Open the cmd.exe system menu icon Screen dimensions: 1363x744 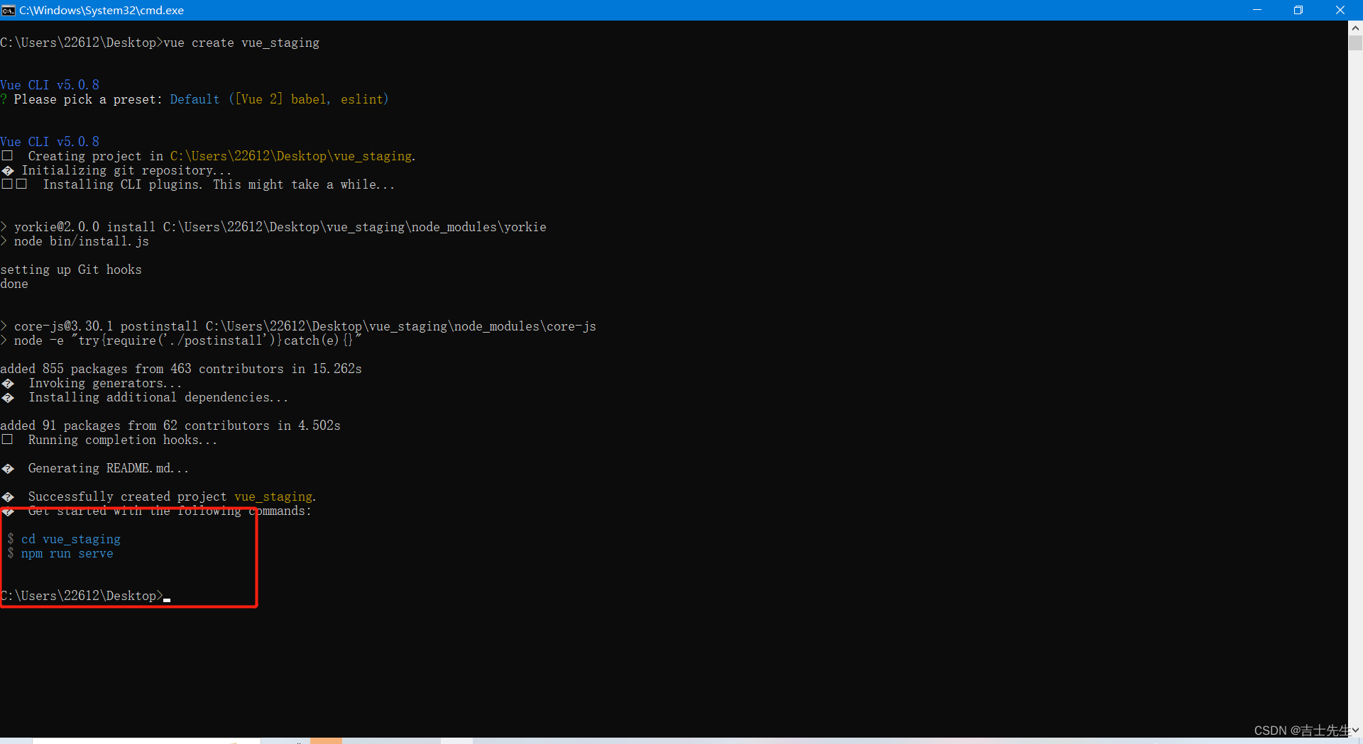9,10
